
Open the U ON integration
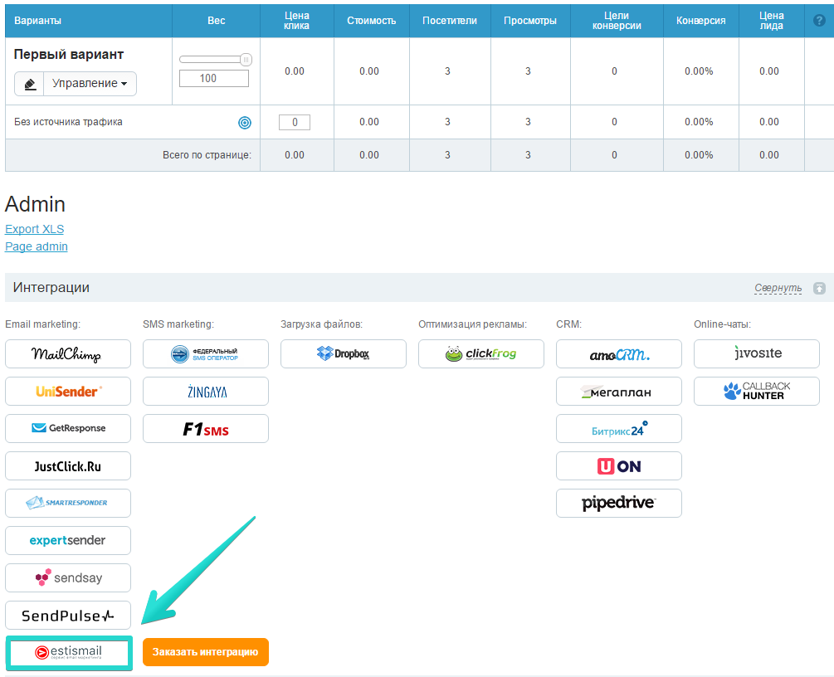click(619, 466)
